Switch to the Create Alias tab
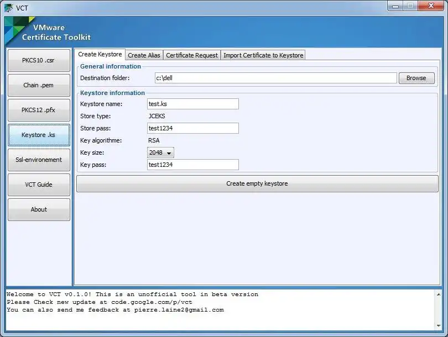The width and height of the screenshot is (448, 337). [x=144, y=55]
